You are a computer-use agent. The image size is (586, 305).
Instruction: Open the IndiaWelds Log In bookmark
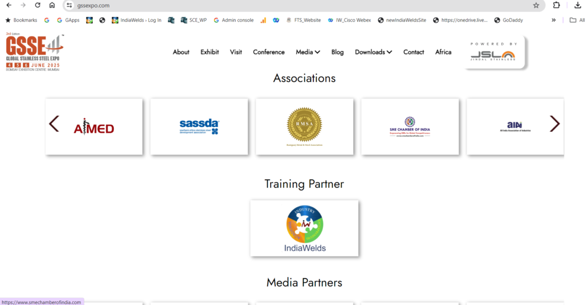point(137,20)
